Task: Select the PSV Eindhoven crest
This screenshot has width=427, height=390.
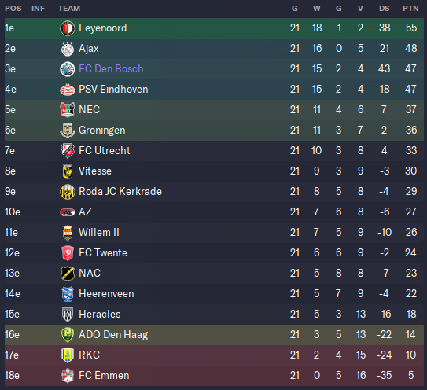Action: [x=68, y=90]
